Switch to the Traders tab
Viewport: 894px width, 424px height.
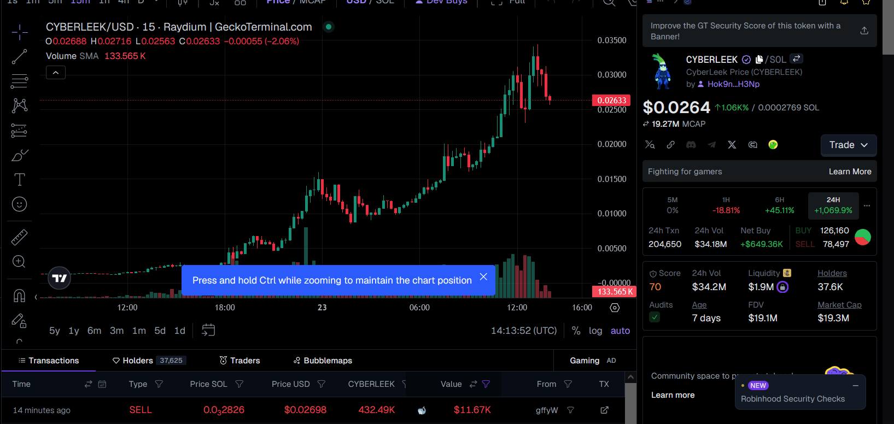239,361
